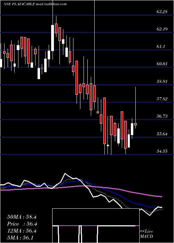Click the 60.01 price axis label

pyautogui.click(x=162, y=64)
